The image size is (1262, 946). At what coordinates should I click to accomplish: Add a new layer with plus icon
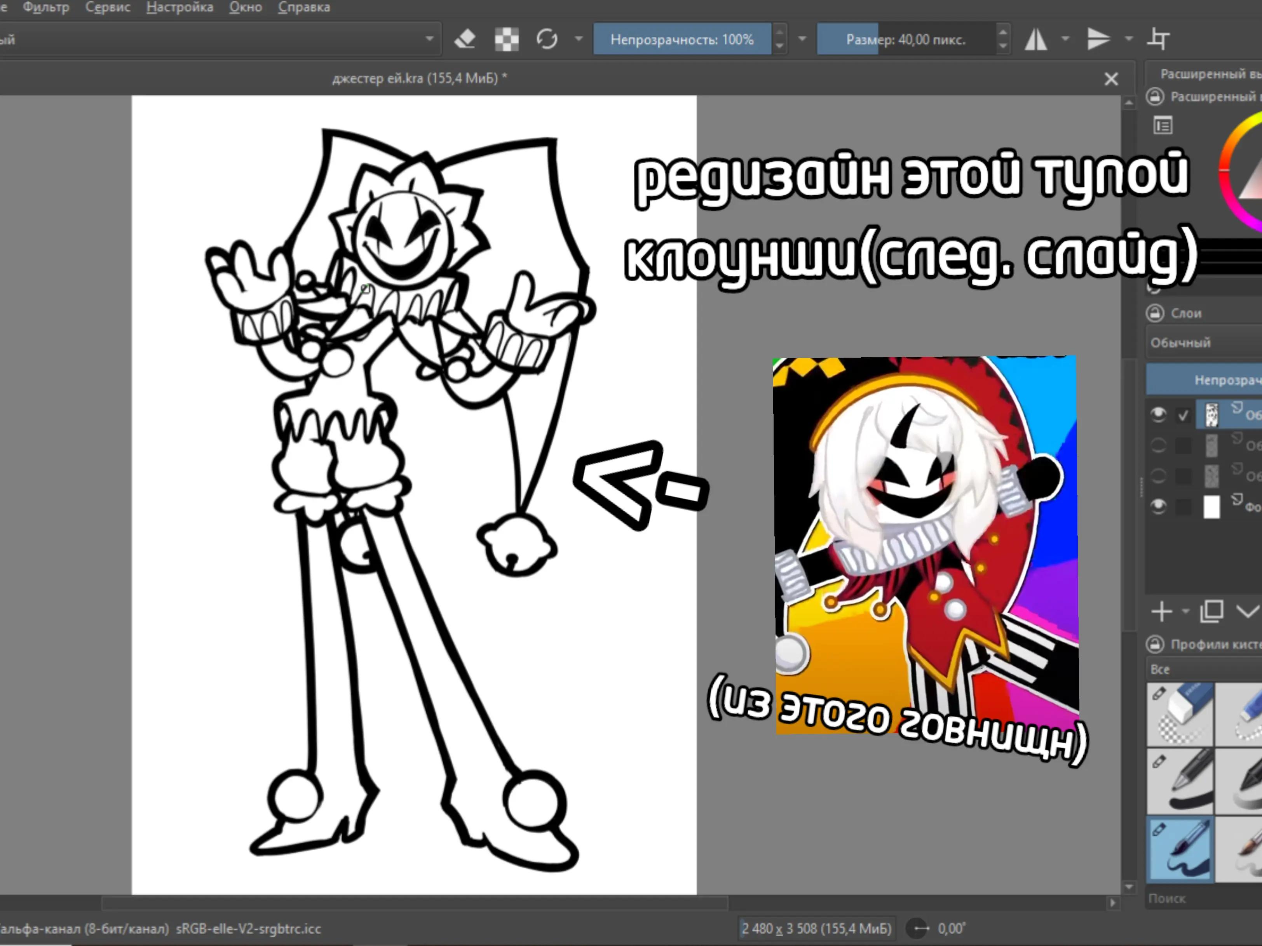1162,611
